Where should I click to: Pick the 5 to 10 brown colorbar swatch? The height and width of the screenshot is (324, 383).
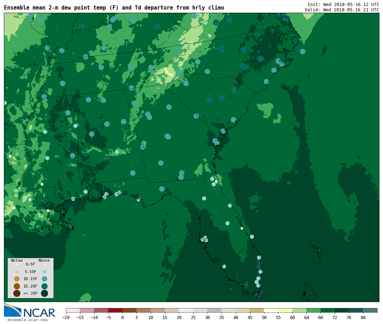pos(144,310)
